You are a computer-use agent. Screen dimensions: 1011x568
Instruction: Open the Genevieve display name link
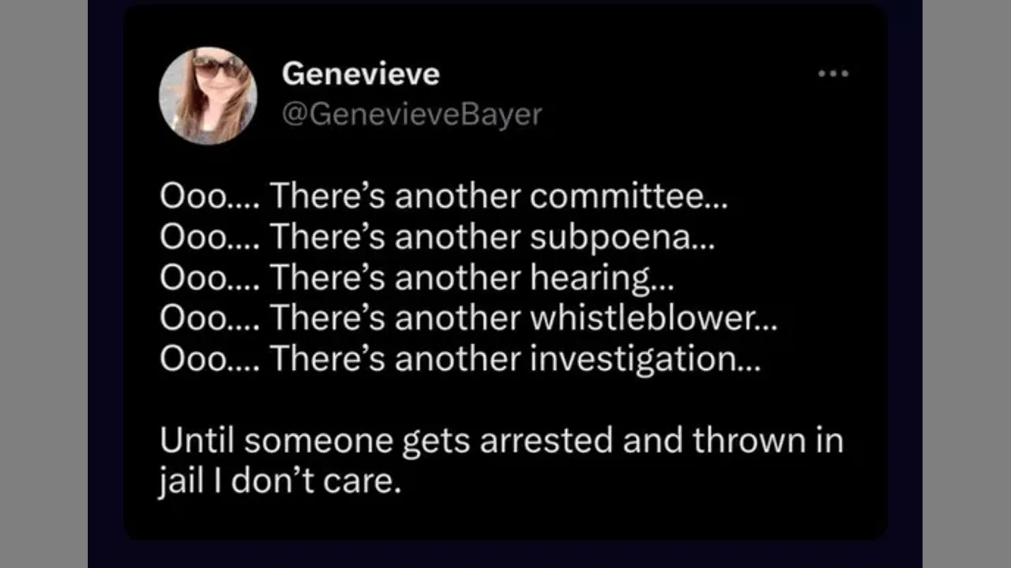[x=360, y=74]
